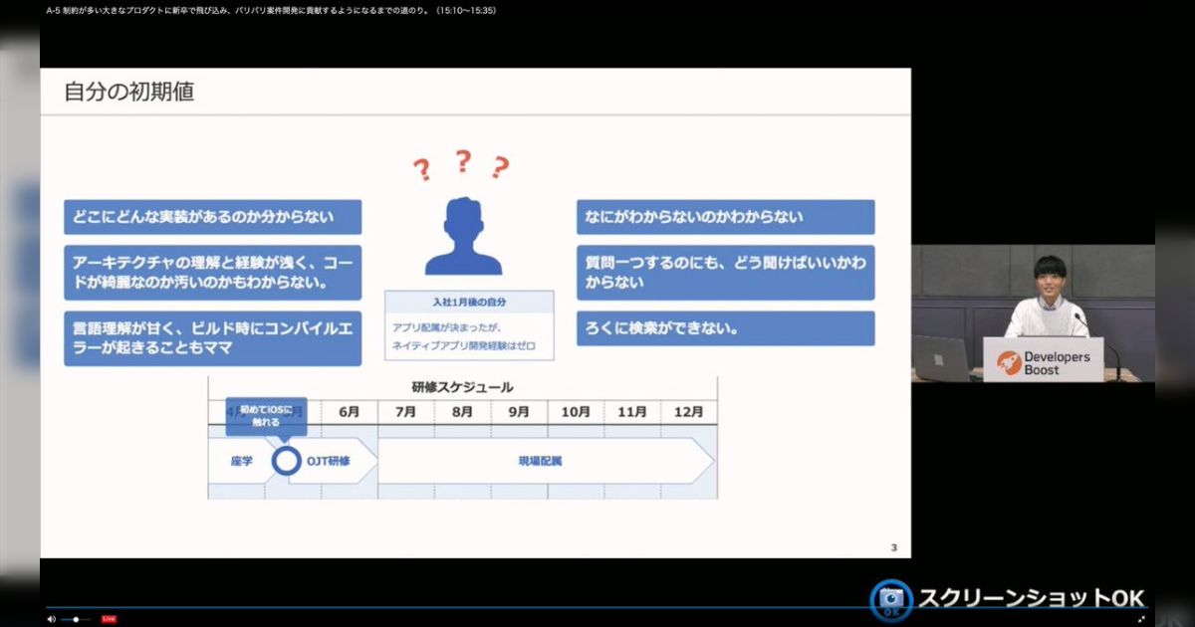Enter fullscreen with the expand icon

coord(1141,619)
